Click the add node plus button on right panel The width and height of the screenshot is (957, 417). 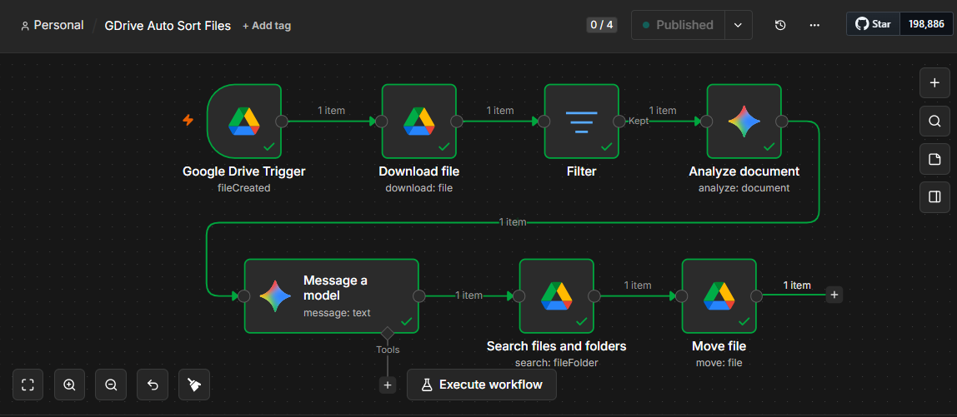coord(934,83)
